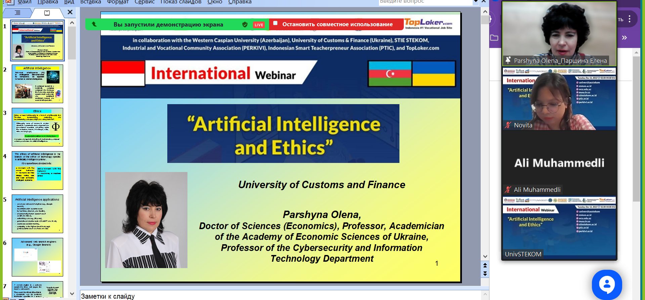Open the Вид menu
This screenshot has height=300, width=645.
click(x=69, y=2)
